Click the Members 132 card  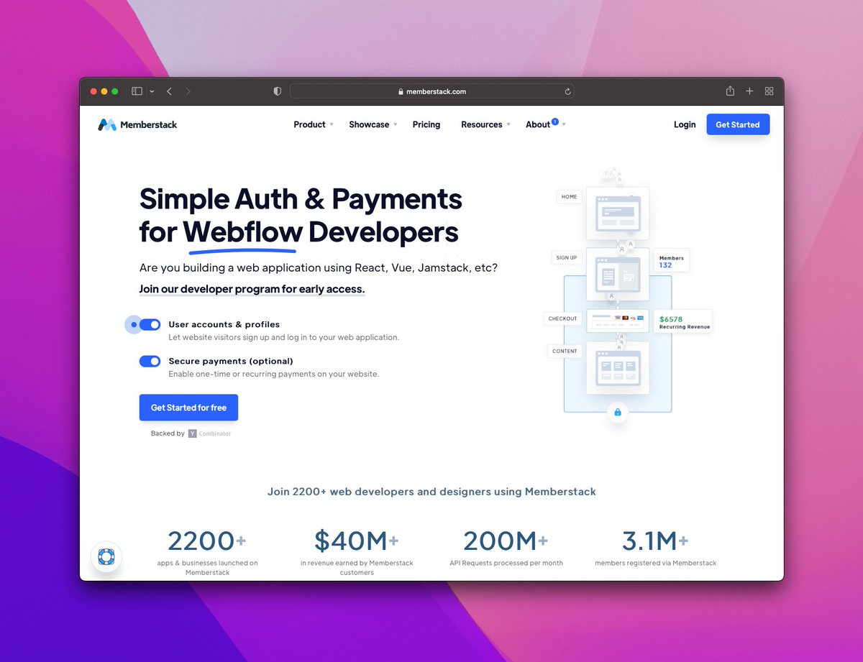coord(671,261)
